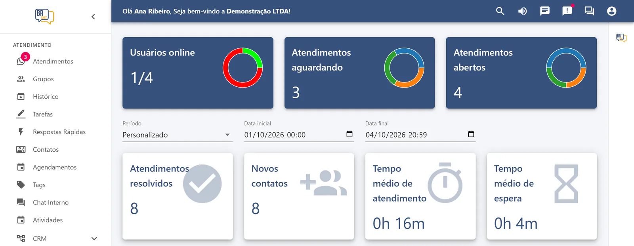Click the Atendimentos resolvidos checkmark icon
Viewport: 634px width, 246px height.
tap(202, 184)
